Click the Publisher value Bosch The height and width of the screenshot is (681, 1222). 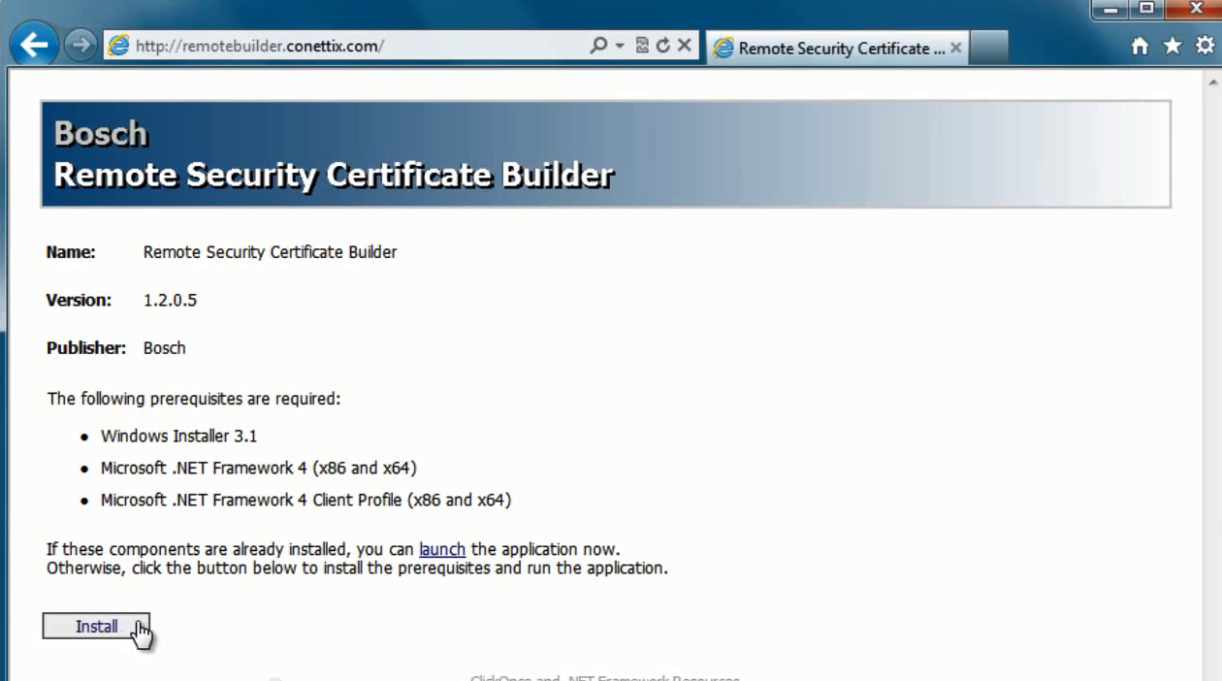[x=164, y=347]
